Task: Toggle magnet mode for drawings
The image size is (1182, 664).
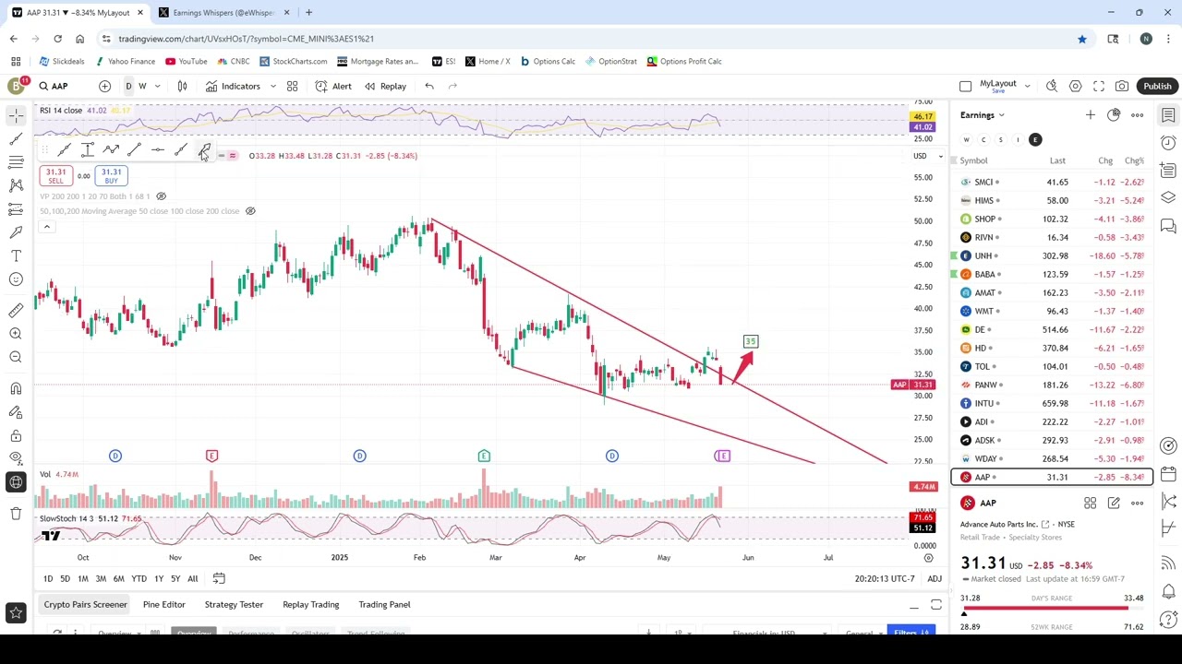Action: click(x=16, y=388)
